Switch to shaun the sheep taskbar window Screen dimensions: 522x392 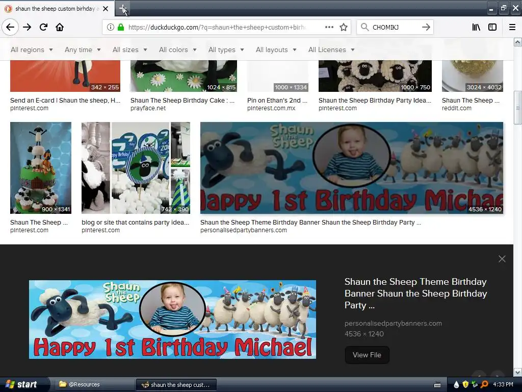click(x=176, y=385)
